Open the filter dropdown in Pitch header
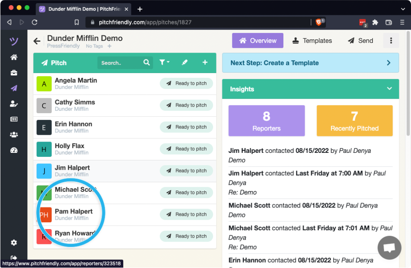 [x=164, y=63]
